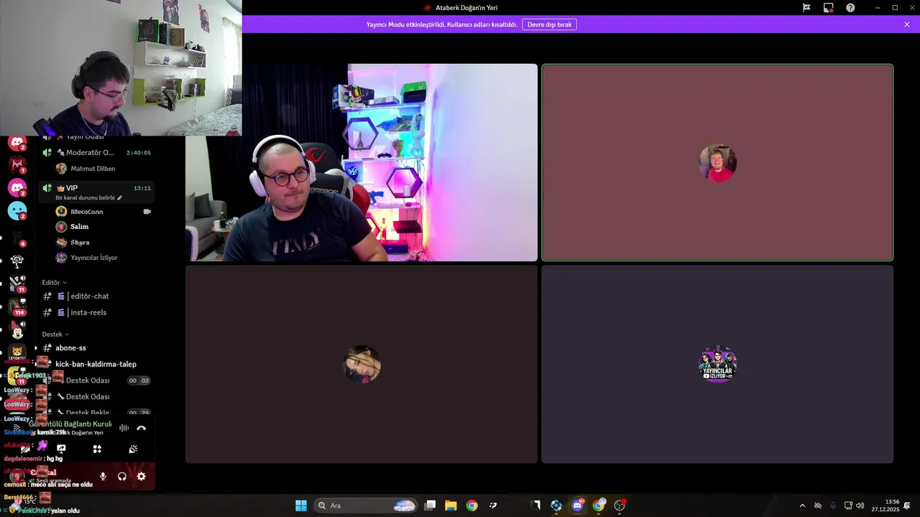The image size is (920, 517).
Task: Open the activities icon in voice panel
Action: [x=97, y=449]
